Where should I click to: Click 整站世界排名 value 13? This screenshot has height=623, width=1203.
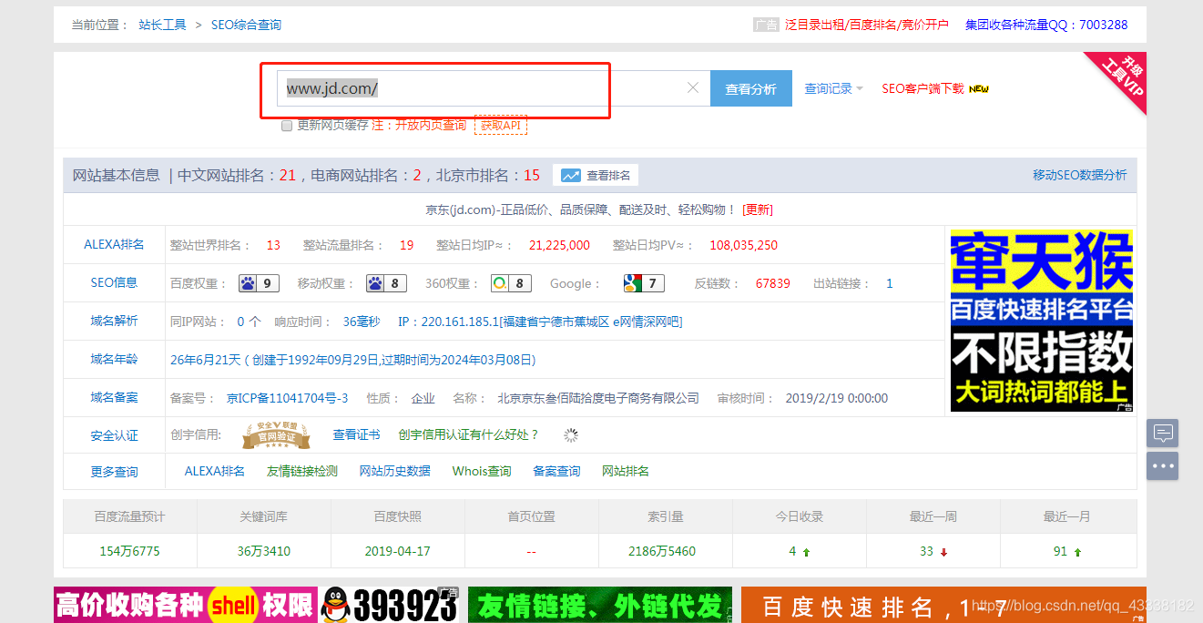click(x=273, y=245)
